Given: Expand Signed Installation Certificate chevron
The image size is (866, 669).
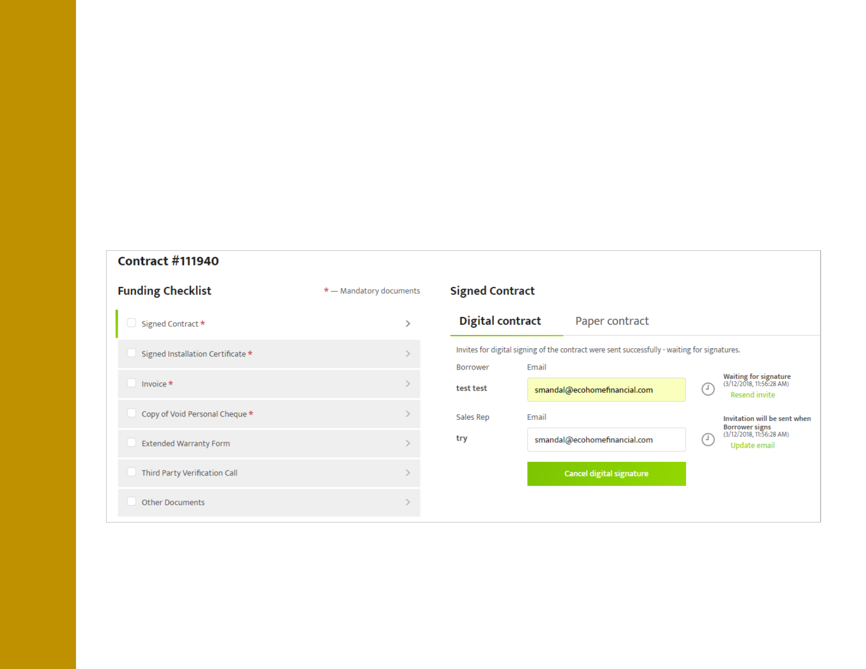Looking at the screenshot, I should (408, 354).
